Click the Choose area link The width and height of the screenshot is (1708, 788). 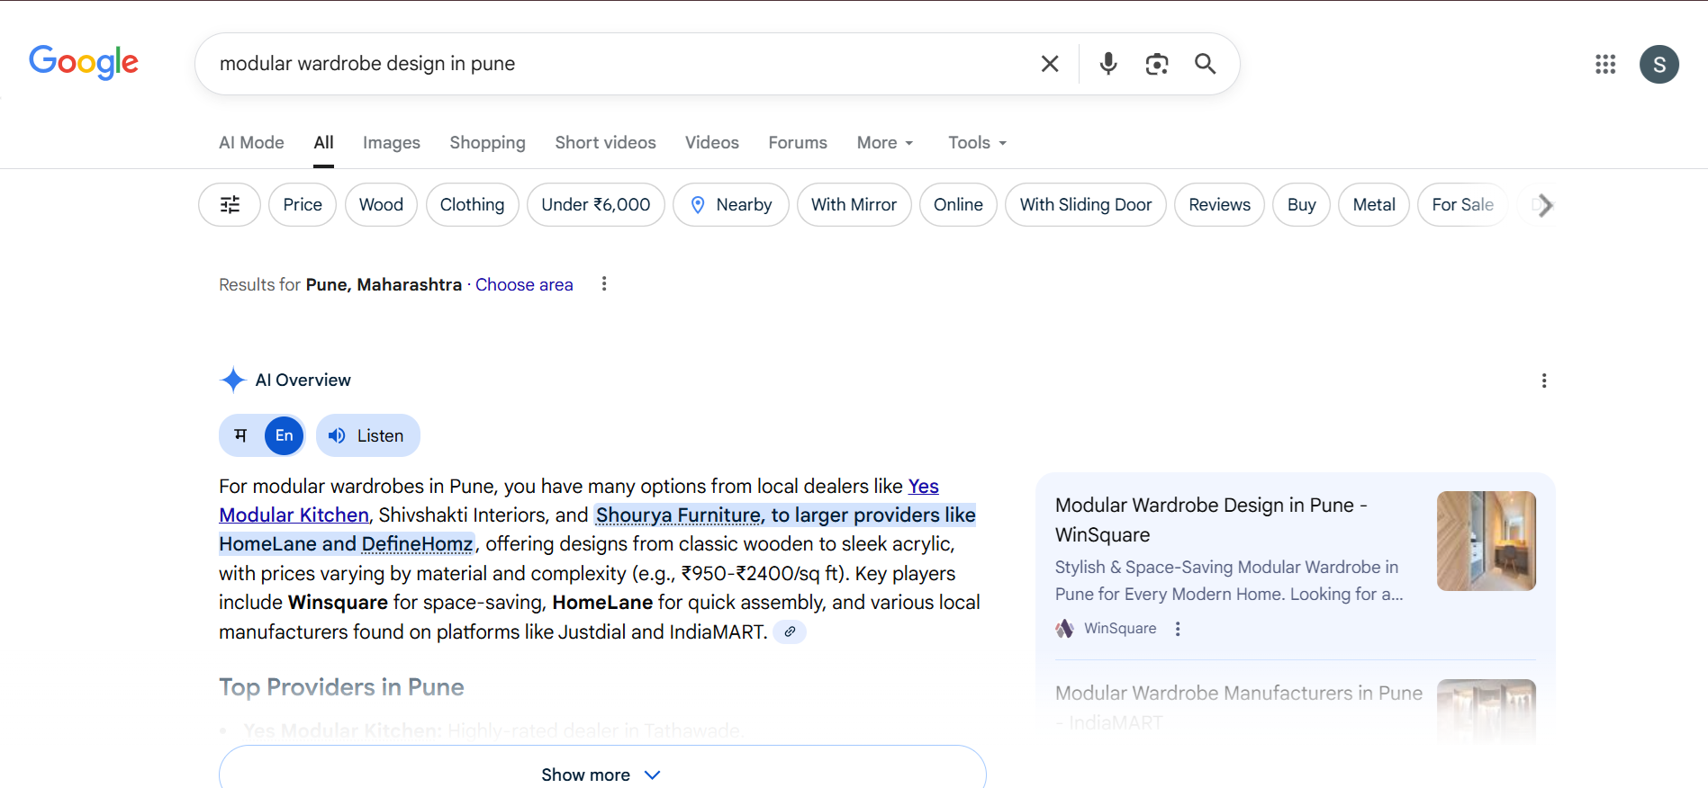(524, 285)
